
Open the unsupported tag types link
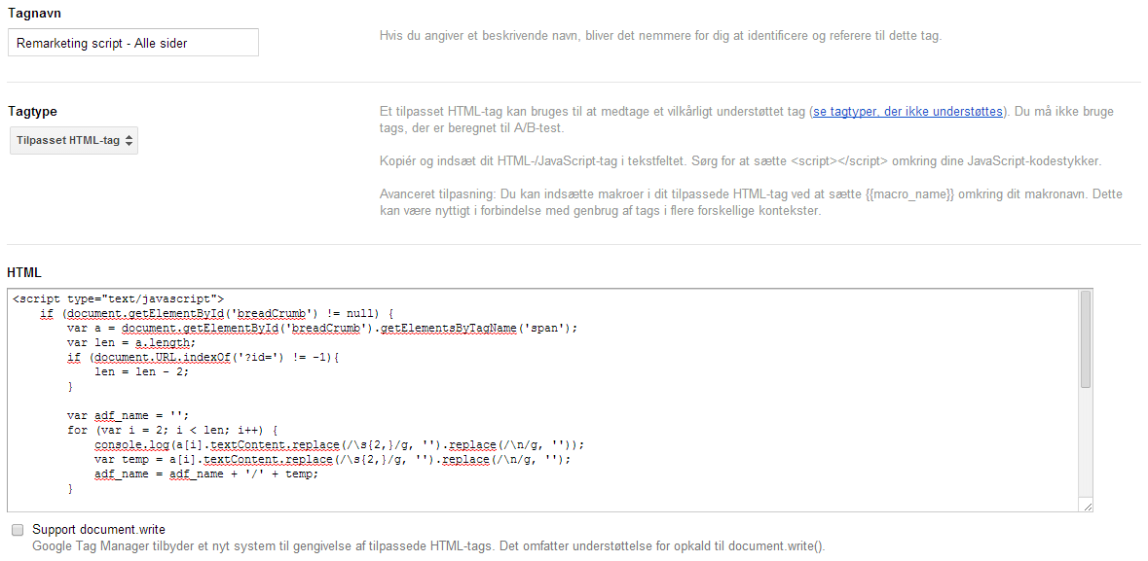(908, 112)
